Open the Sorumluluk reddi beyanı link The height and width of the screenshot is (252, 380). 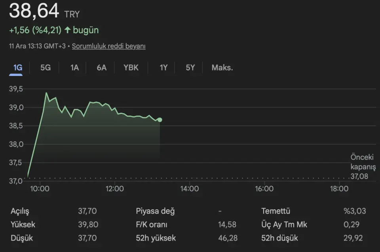tap(108, 46)
